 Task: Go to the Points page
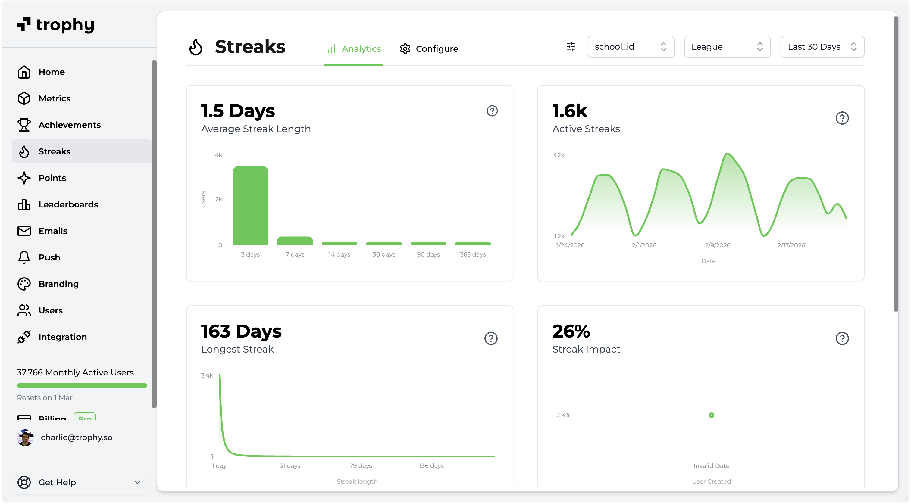point(52,178)
